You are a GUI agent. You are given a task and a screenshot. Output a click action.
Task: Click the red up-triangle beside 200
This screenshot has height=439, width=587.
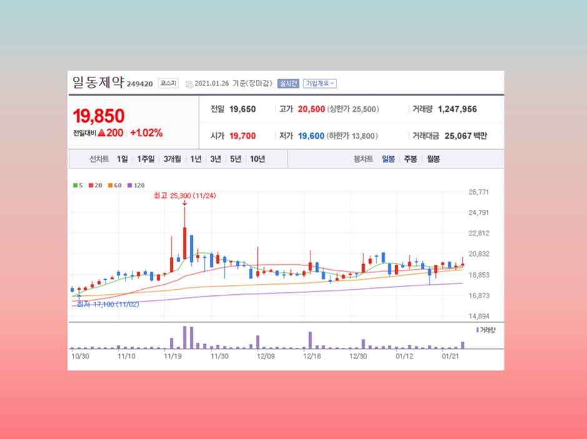pyautogui.click(x=101, y=133)
